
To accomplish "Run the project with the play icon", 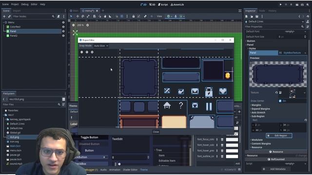I will [281, 4].
